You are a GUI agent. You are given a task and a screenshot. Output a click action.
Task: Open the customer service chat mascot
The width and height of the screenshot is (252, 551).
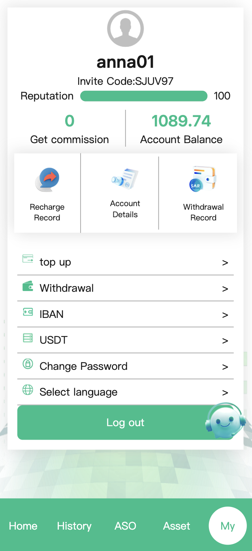pos(224,421)
